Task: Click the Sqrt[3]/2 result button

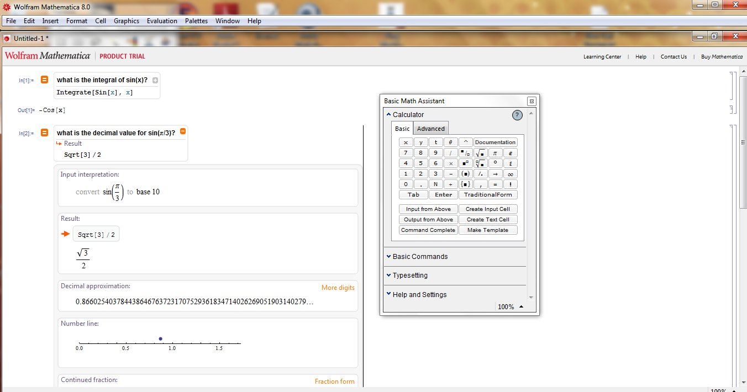Action: point(96,235)
